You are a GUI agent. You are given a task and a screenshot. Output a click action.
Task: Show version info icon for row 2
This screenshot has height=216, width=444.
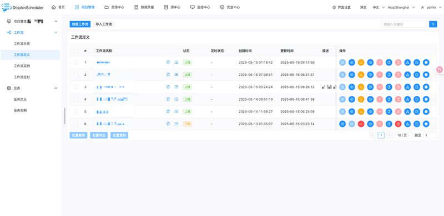pyautogui.click(x=426, y=75)
